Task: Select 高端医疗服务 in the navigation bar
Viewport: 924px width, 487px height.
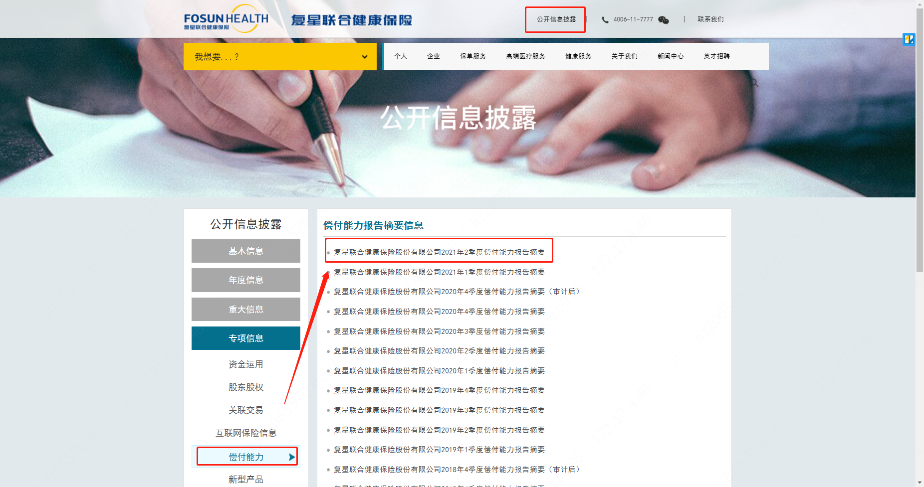Action: 526,56
